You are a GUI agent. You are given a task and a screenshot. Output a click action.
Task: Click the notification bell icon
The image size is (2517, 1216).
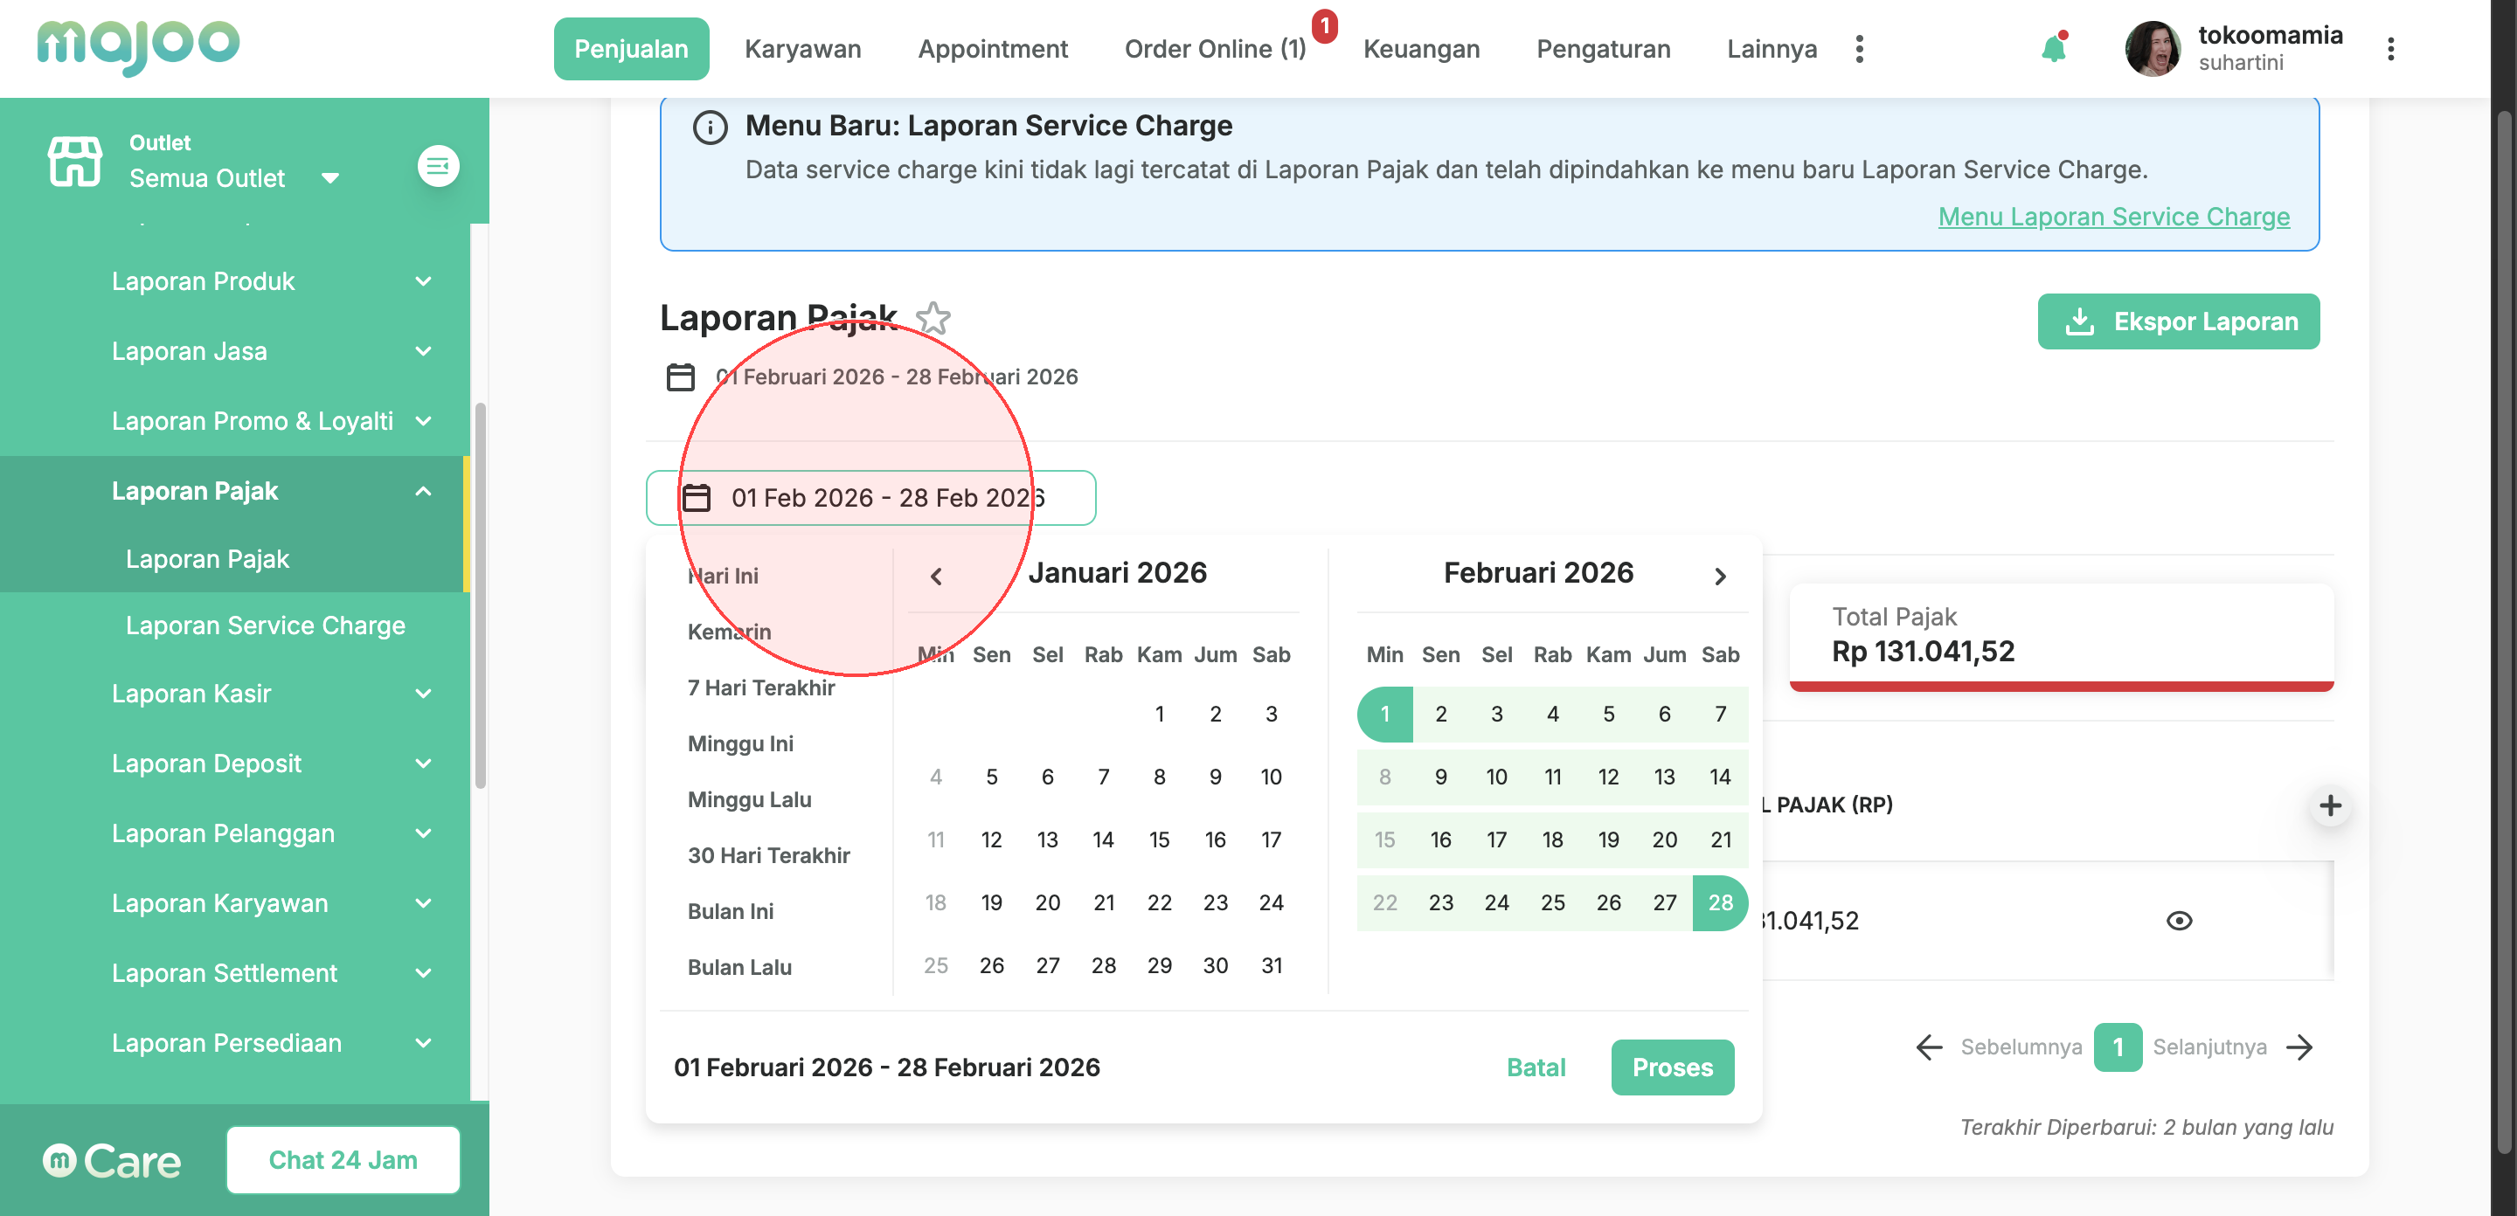(2053, 49)
